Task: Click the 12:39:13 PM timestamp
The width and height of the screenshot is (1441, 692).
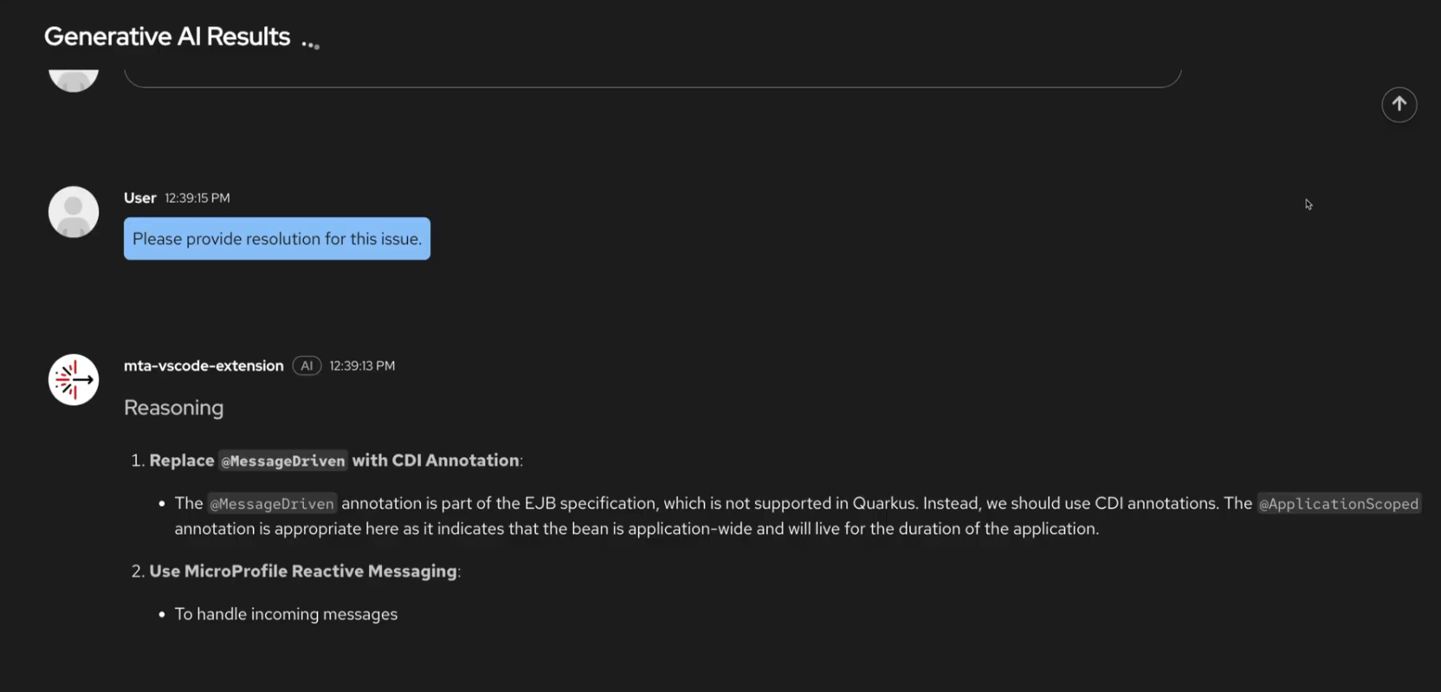Action: [x=362, y=366]
